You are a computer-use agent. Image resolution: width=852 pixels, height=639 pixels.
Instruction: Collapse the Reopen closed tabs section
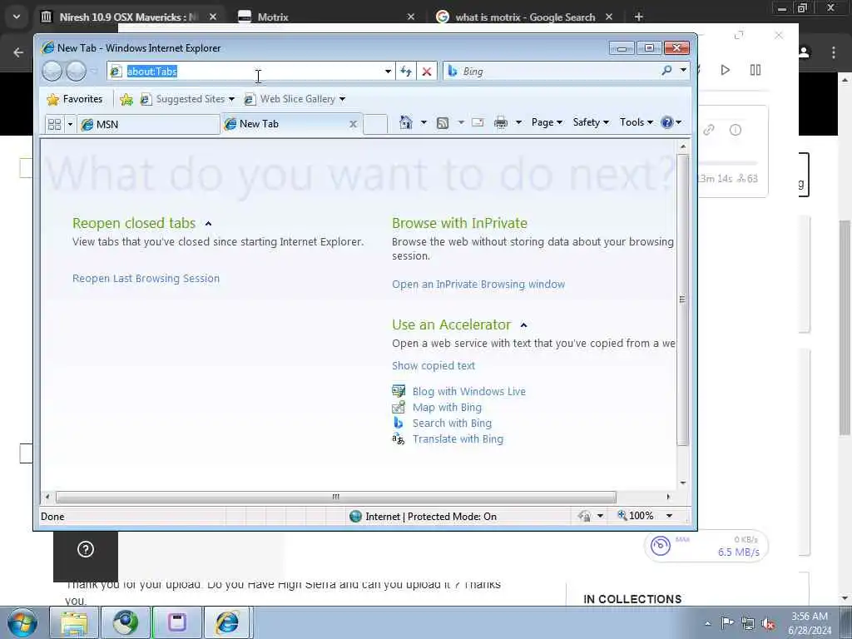208,223
